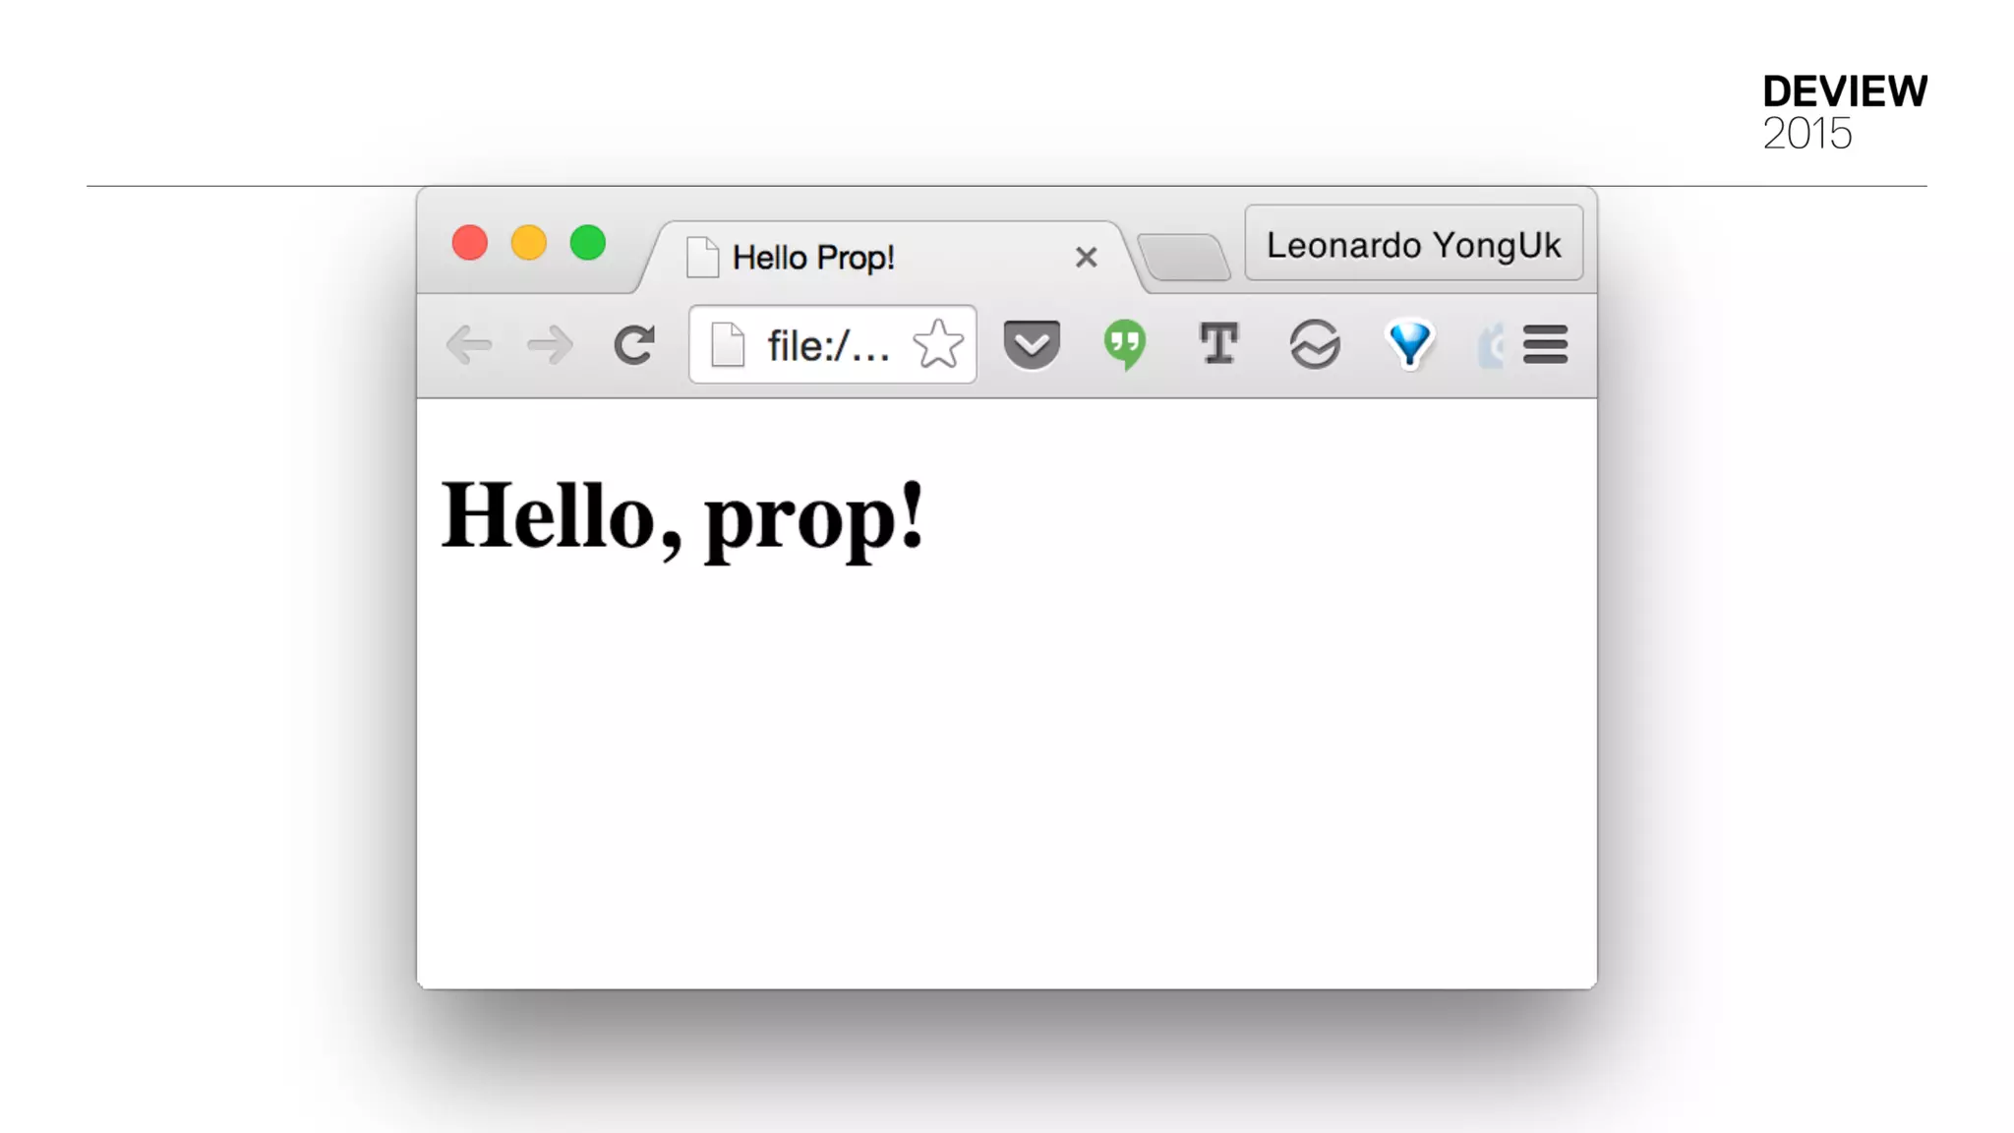Image resolution: width=2014 pixels, height=1133 pixels.
Task: Bookmark this page with the star icon
Action: 938,344
